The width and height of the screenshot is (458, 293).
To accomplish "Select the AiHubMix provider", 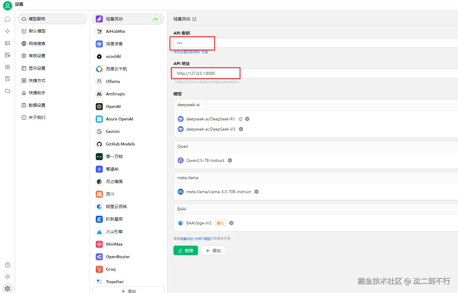I will tap(128, 31).
